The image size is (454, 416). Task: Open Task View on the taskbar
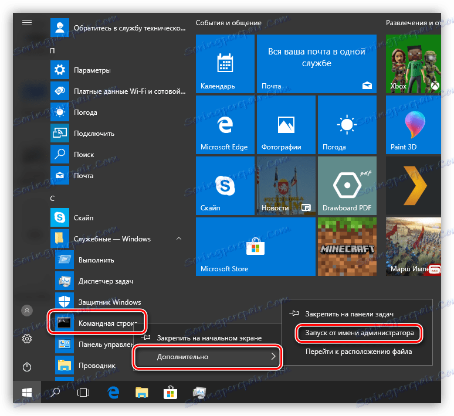click(x=83, y=393)
